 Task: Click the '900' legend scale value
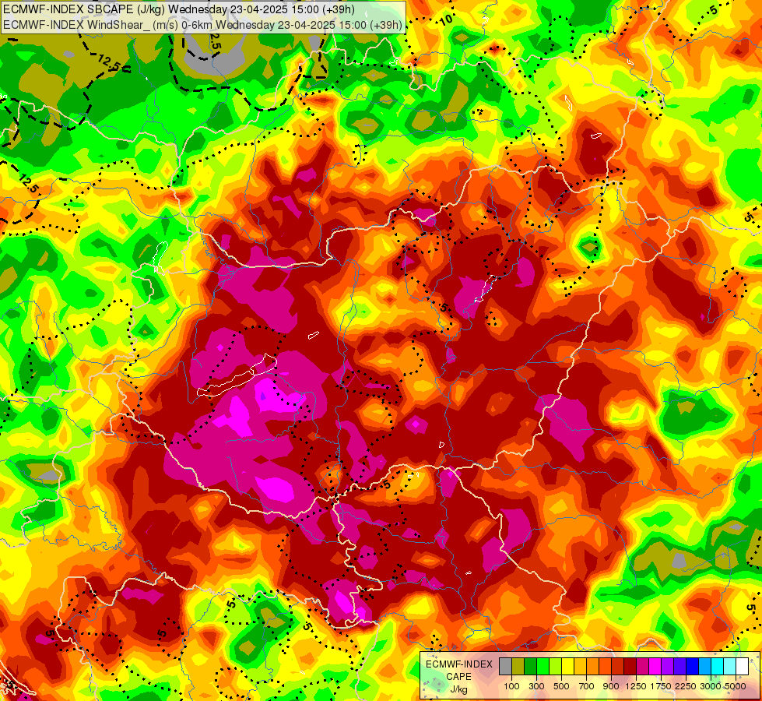point(611,686)
